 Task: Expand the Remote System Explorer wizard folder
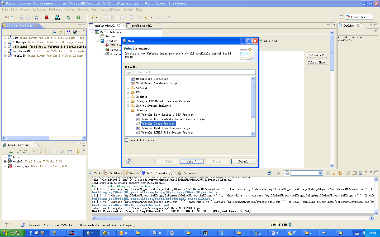(128, 106)
